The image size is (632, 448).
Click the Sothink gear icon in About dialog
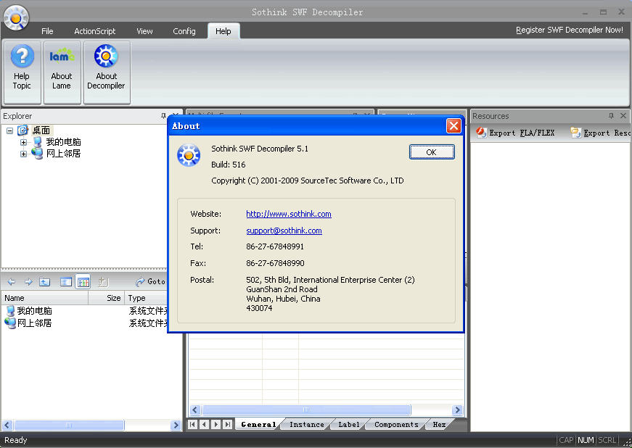(189, 155)
